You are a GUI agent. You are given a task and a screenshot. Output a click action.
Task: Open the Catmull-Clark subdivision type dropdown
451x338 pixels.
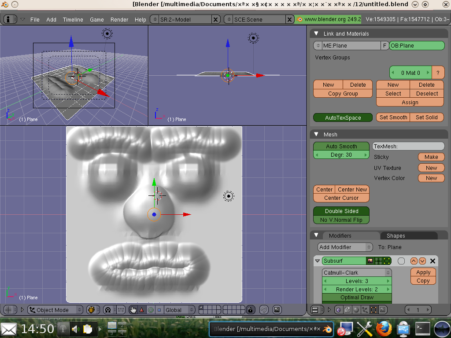tap(357, 272)
